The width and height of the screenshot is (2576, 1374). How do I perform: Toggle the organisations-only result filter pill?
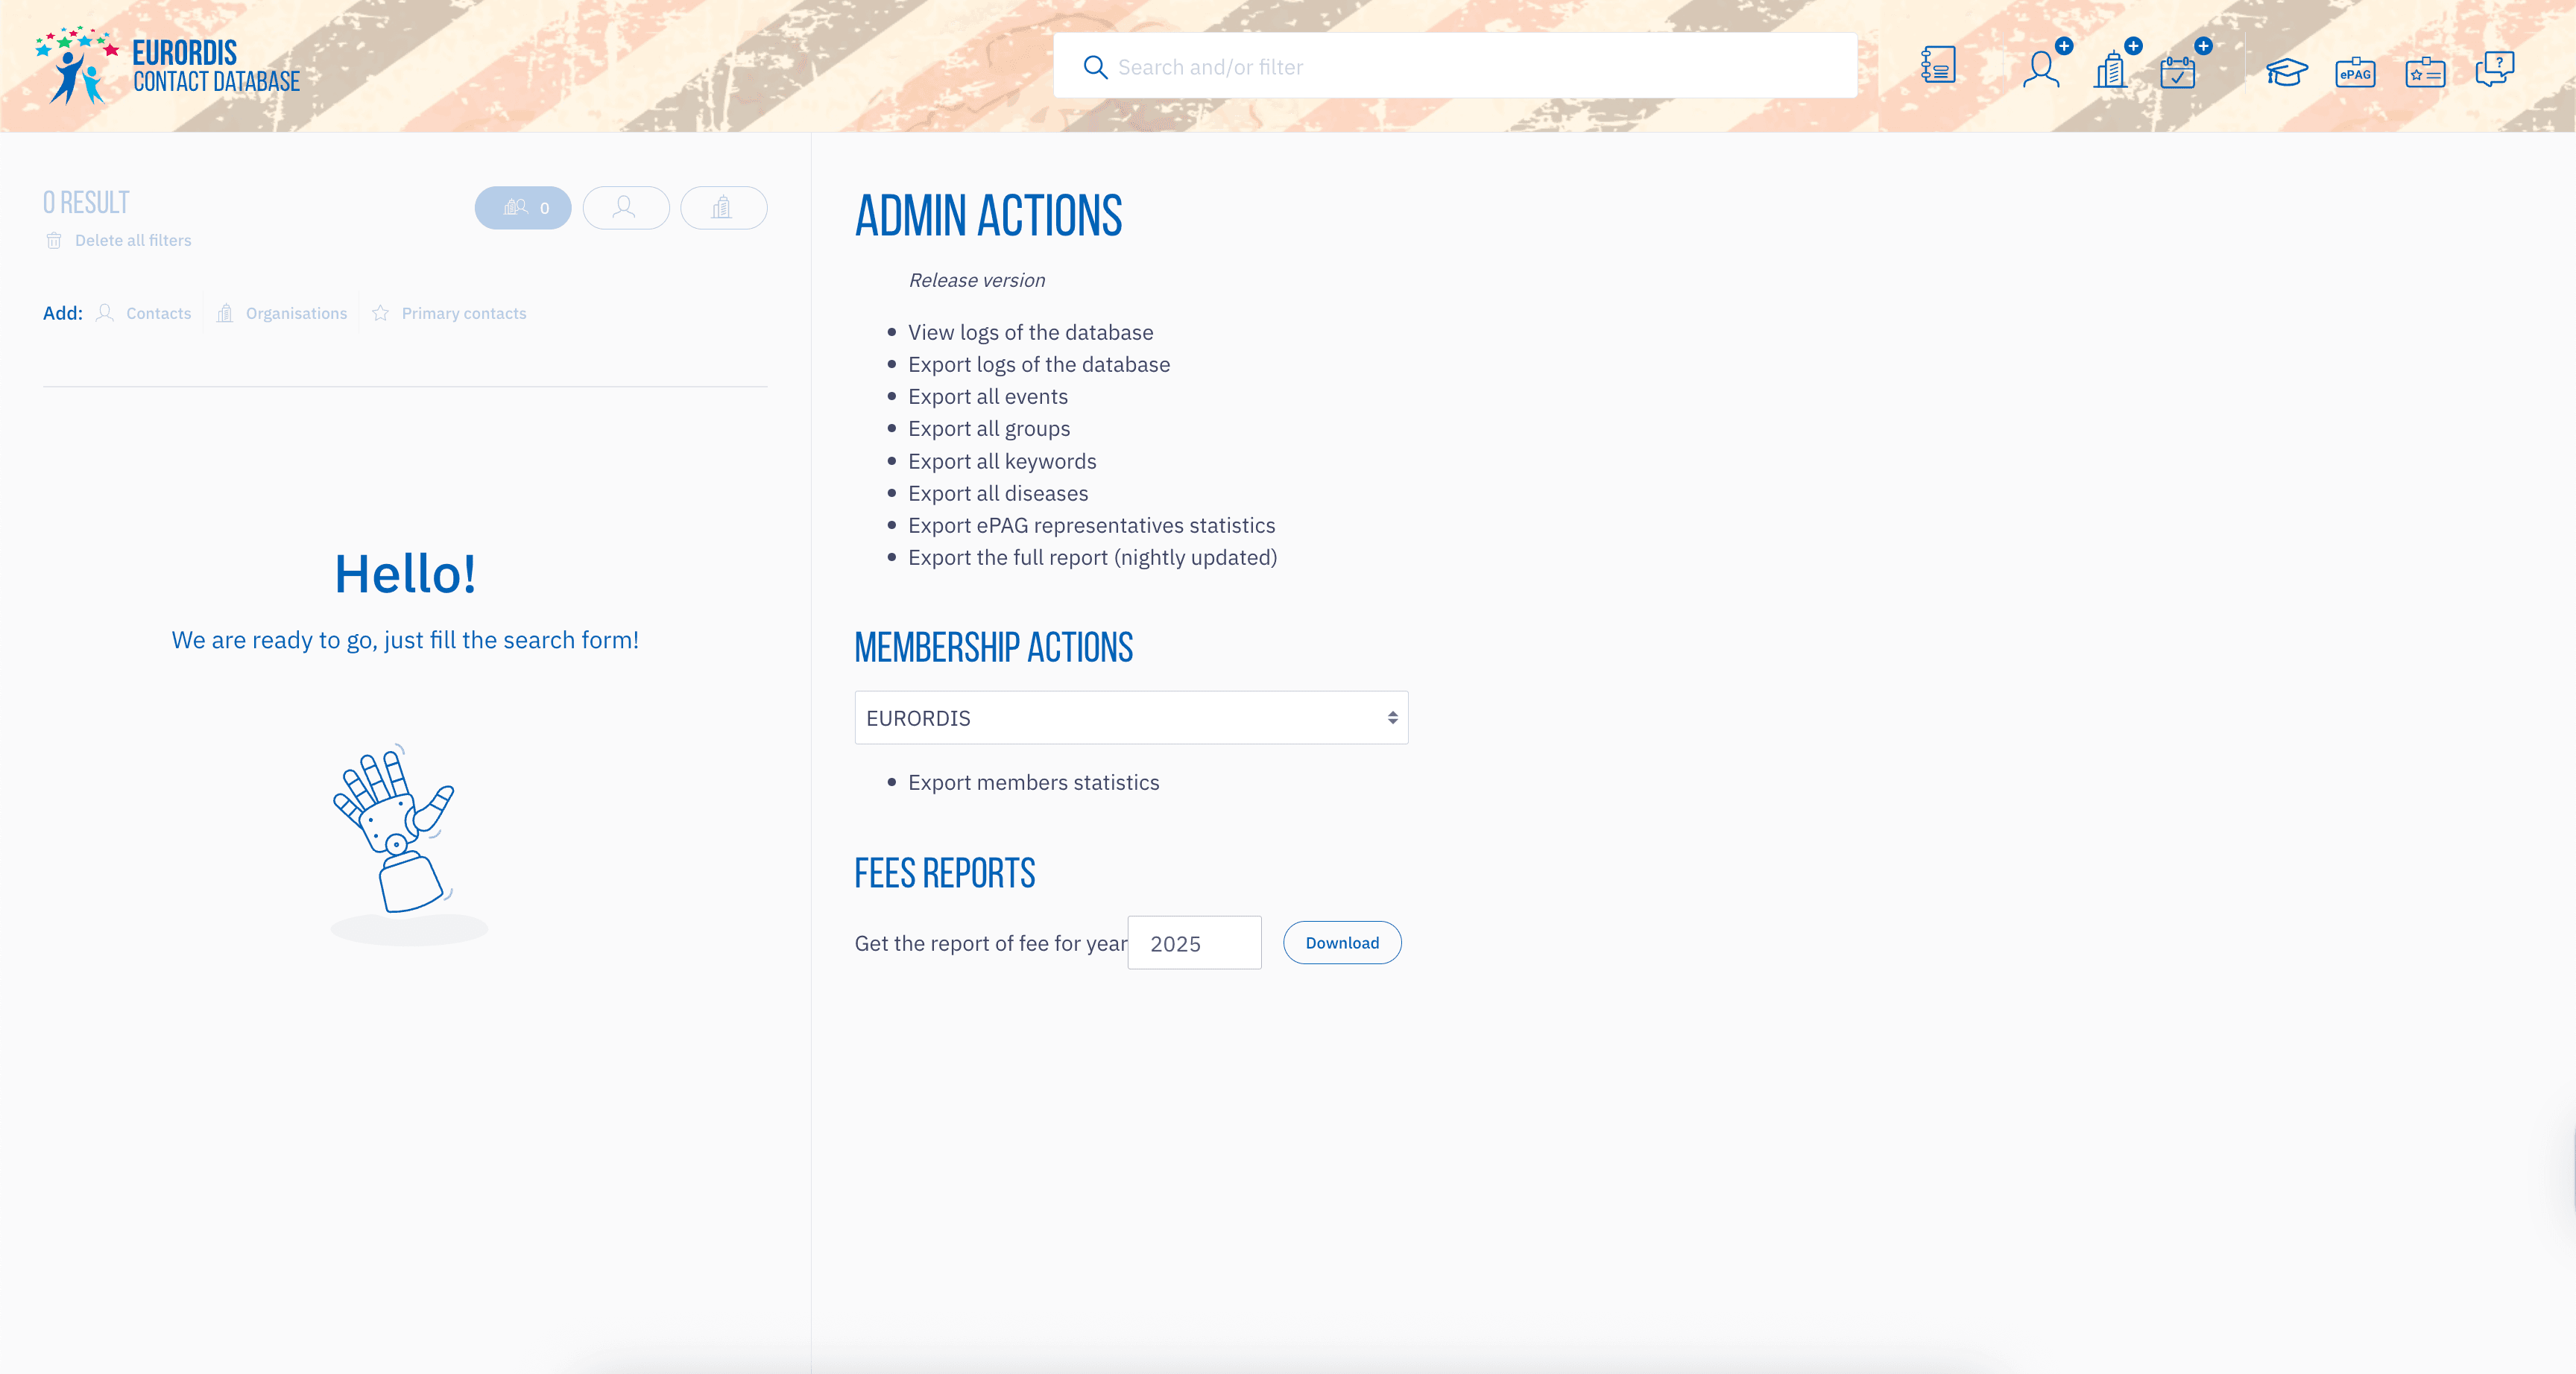click(x=723, y=208)
